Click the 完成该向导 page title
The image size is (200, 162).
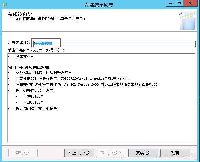20,14
